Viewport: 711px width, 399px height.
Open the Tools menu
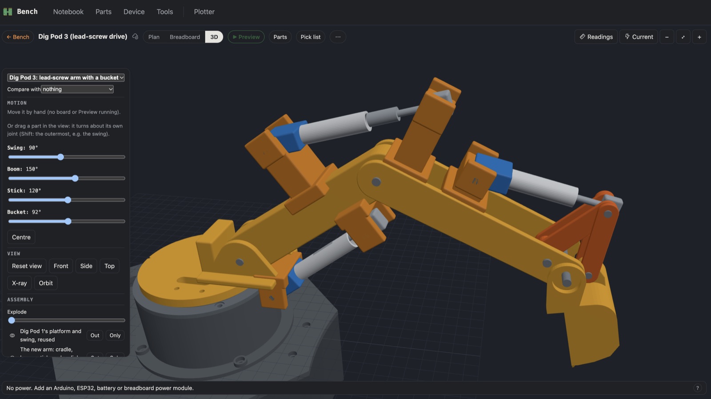(x=165, y=12)
